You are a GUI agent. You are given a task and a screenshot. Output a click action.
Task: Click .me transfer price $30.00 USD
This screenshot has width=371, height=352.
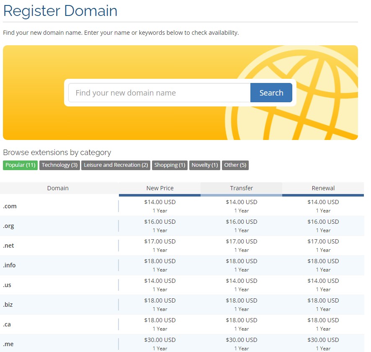(x=242, y=340)
